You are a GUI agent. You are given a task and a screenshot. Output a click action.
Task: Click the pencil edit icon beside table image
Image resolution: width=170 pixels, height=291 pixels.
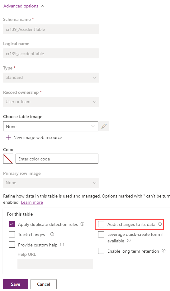click(x=104, y=126)
